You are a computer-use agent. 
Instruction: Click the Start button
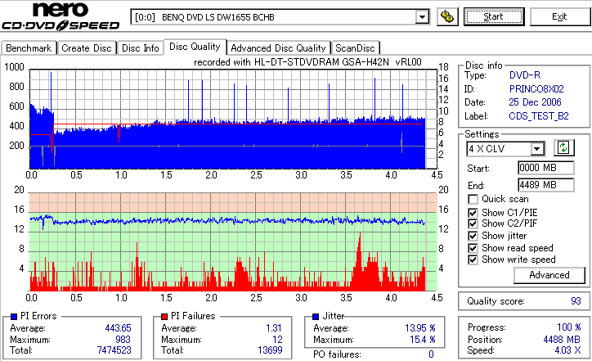[494, 16]
